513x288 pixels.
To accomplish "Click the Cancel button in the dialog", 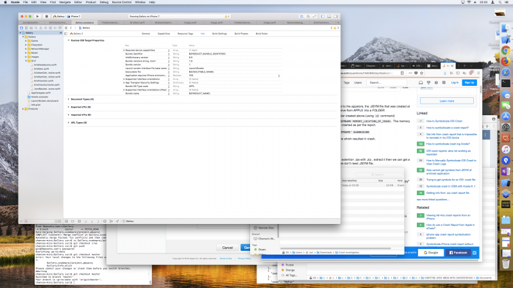I will (227, 247).
